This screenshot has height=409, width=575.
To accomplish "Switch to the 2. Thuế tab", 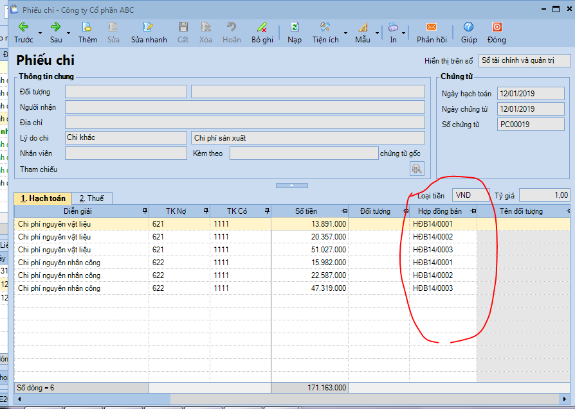I will point(92,198).
